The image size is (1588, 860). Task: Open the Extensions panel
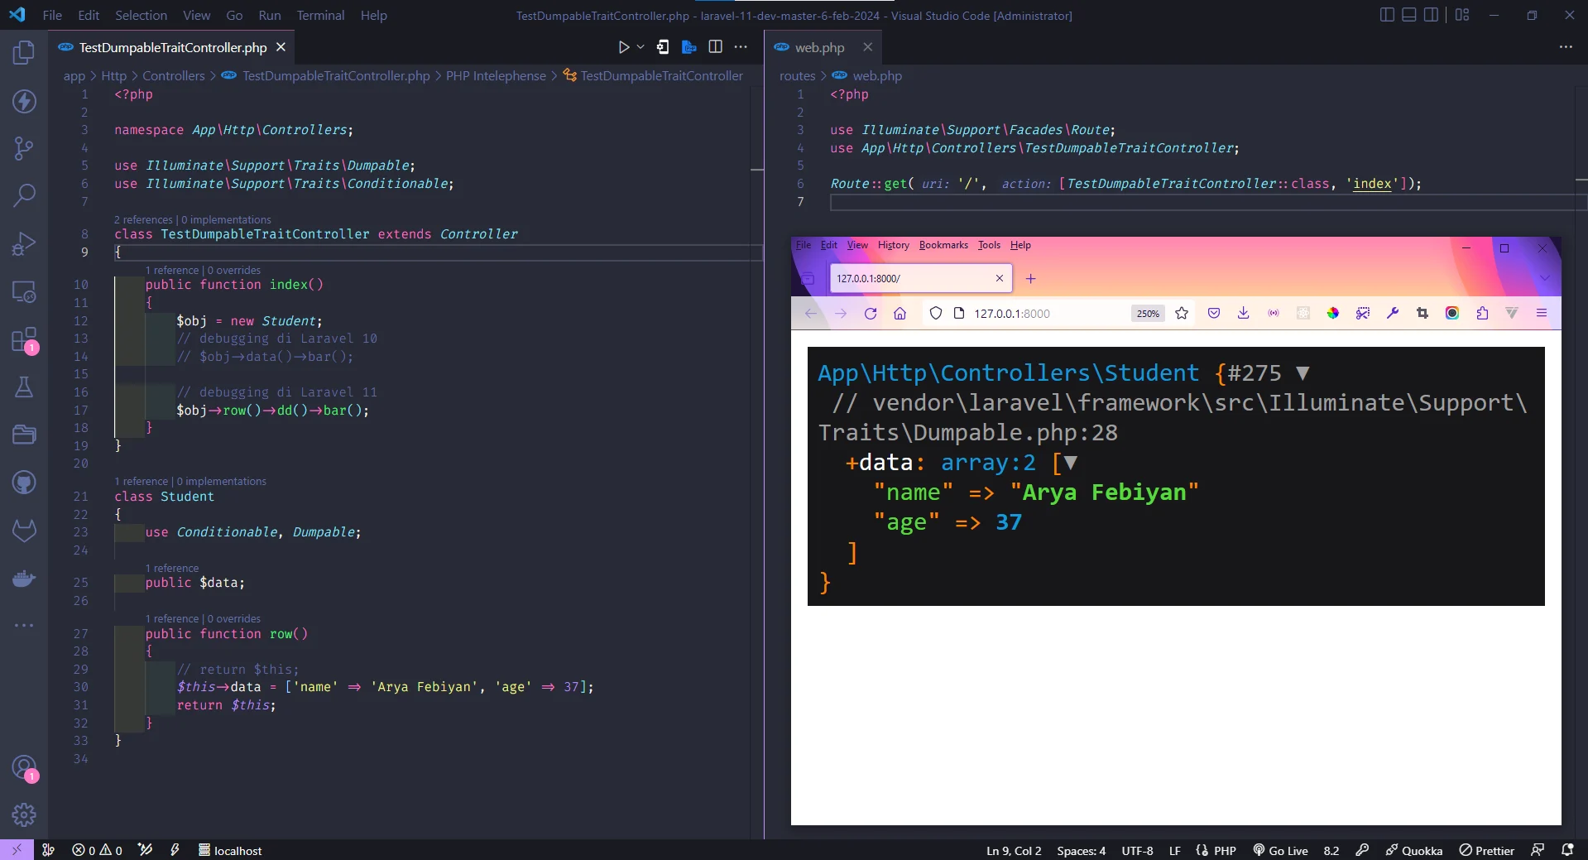click(24, 340)
